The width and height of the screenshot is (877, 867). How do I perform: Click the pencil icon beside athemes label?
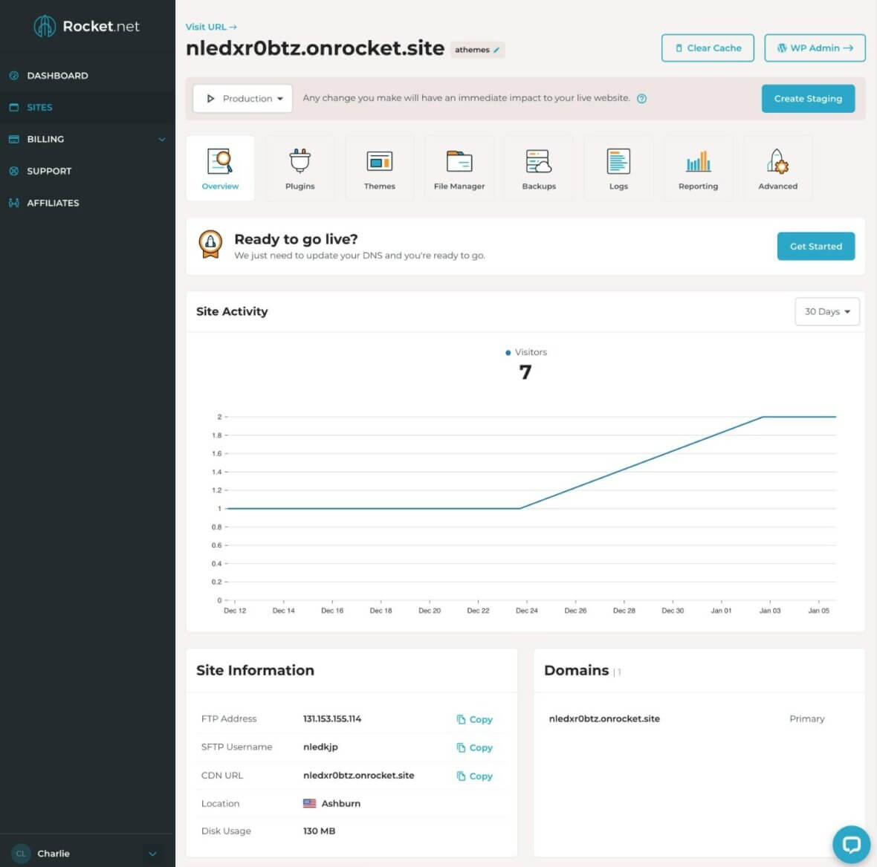coord(496,50)
